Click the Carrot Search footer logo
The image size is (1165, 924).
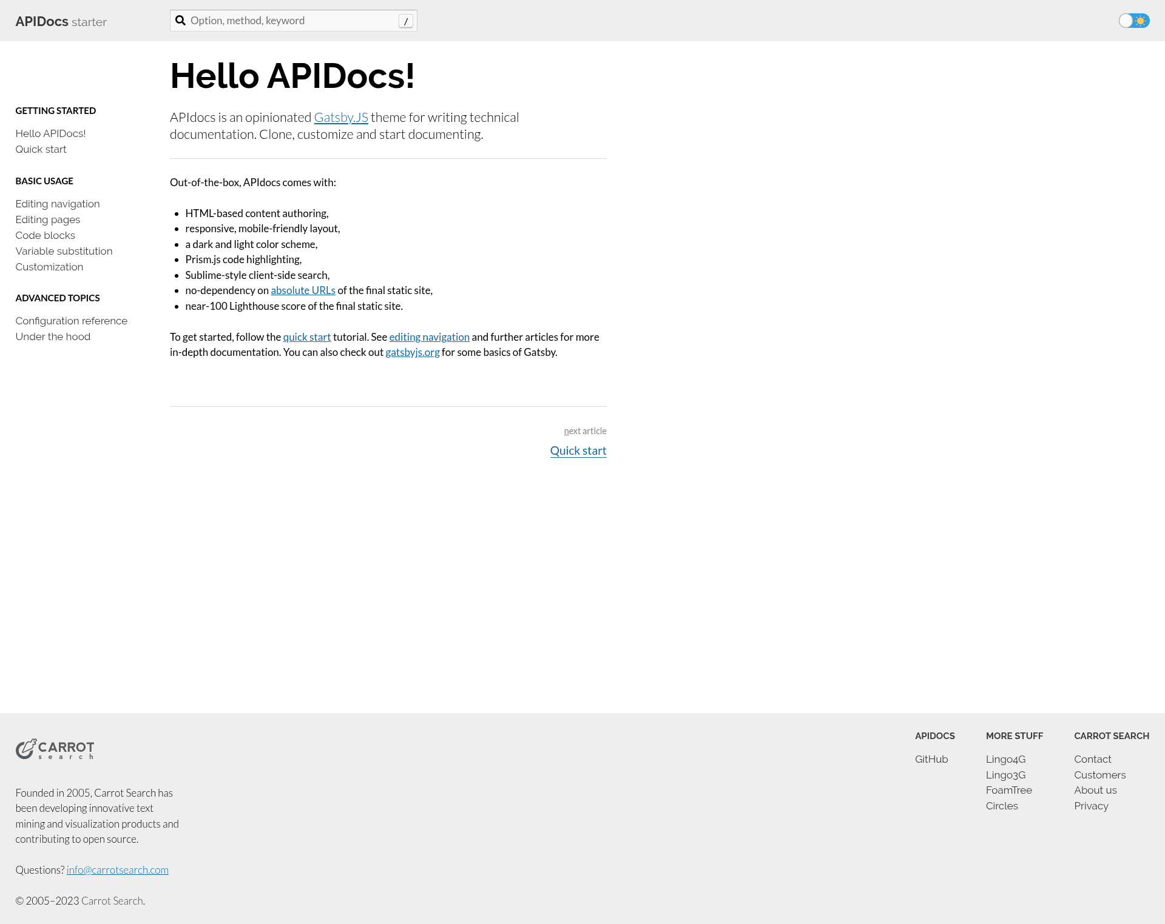[55, 749]
